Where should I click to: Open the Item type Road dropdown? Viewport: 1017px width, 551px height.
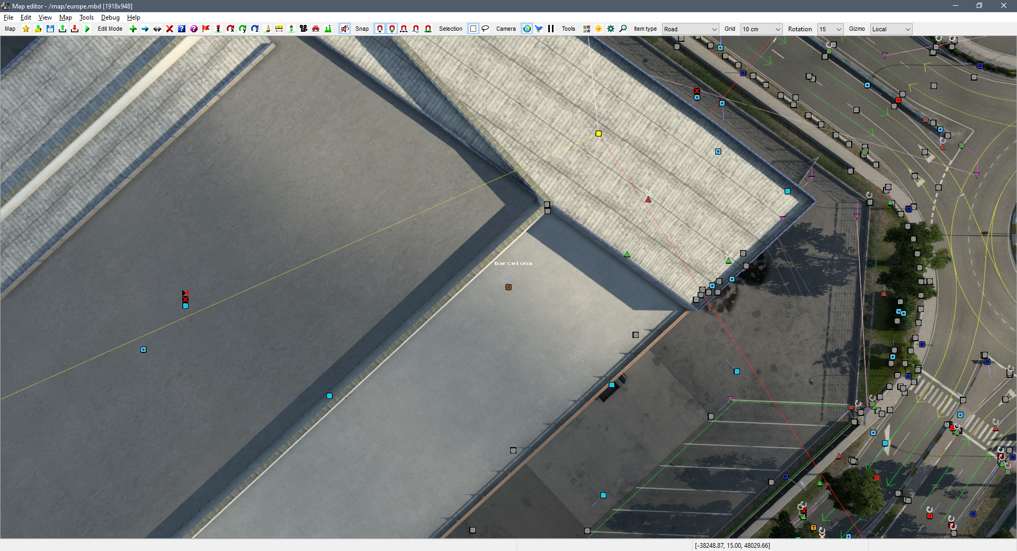[690, 29]
